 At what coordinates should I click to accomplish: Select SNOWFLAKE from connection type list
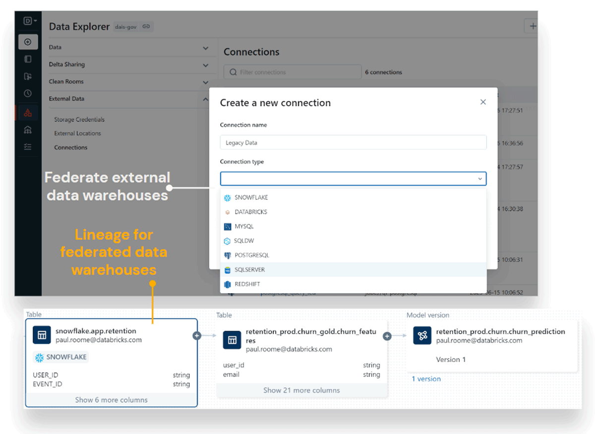[x=251, y=197]
